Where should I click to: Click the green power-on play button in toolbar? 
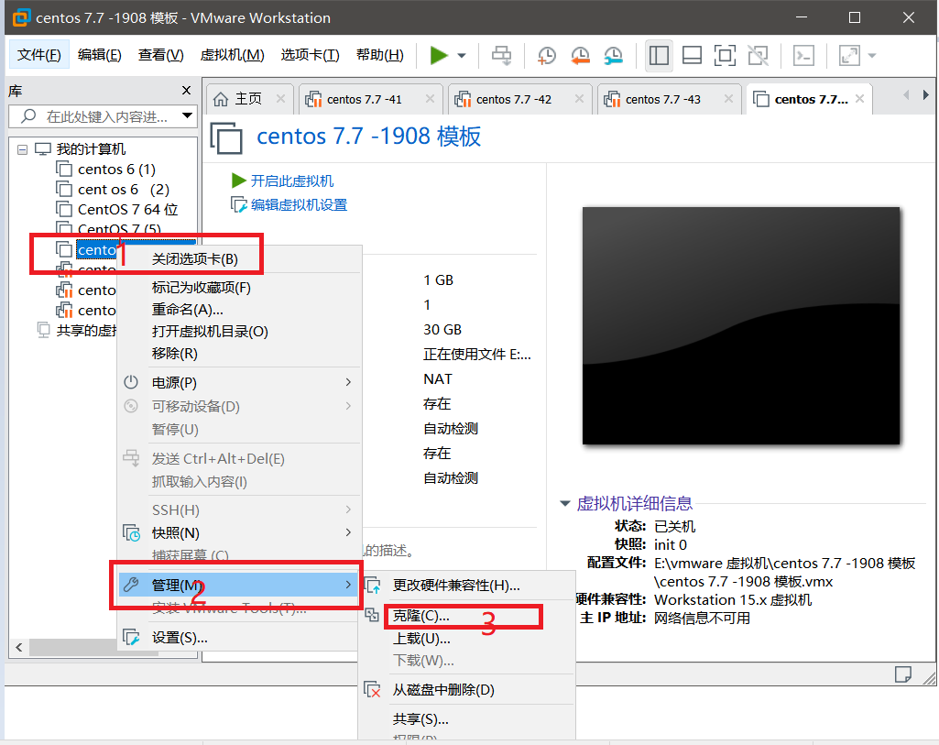439,56
